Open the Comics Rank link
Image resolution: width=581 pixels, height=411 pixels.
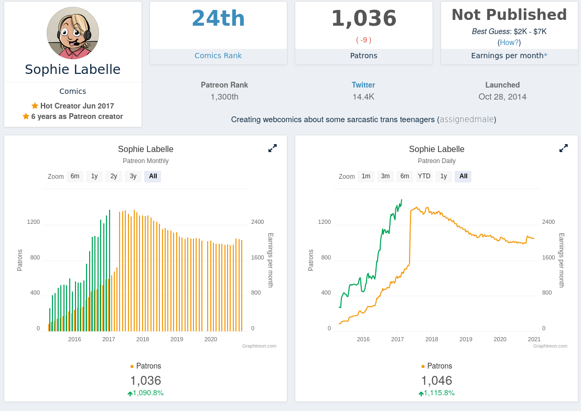(x=218, y=56)
